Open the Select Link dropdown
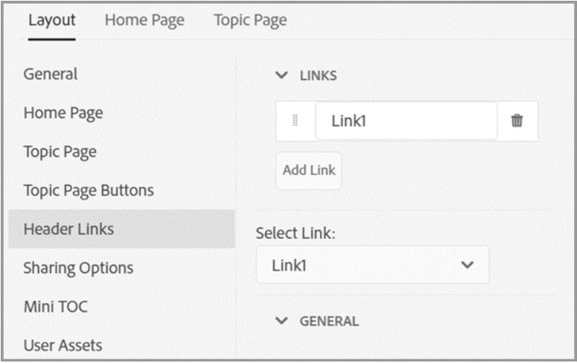 pyautogui.click(x=373, y=265)
